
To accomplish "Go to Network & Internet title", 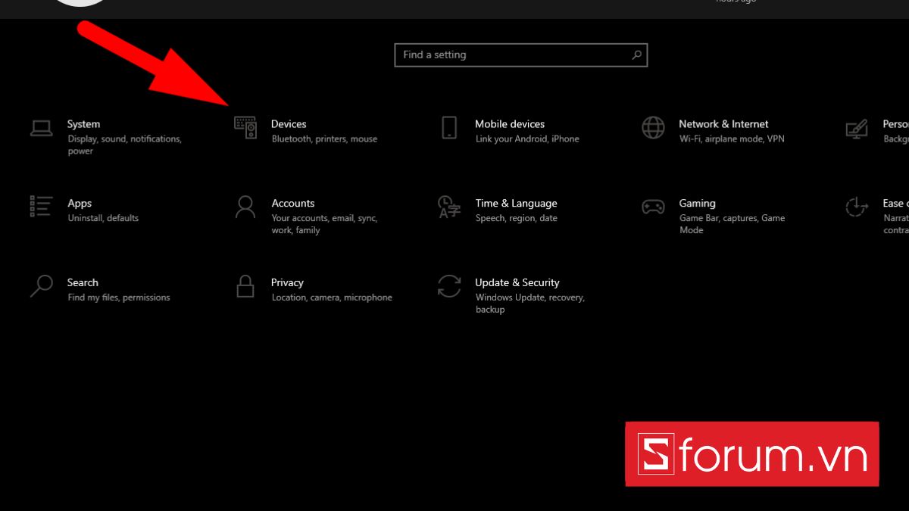I will (x=723, y=124).
